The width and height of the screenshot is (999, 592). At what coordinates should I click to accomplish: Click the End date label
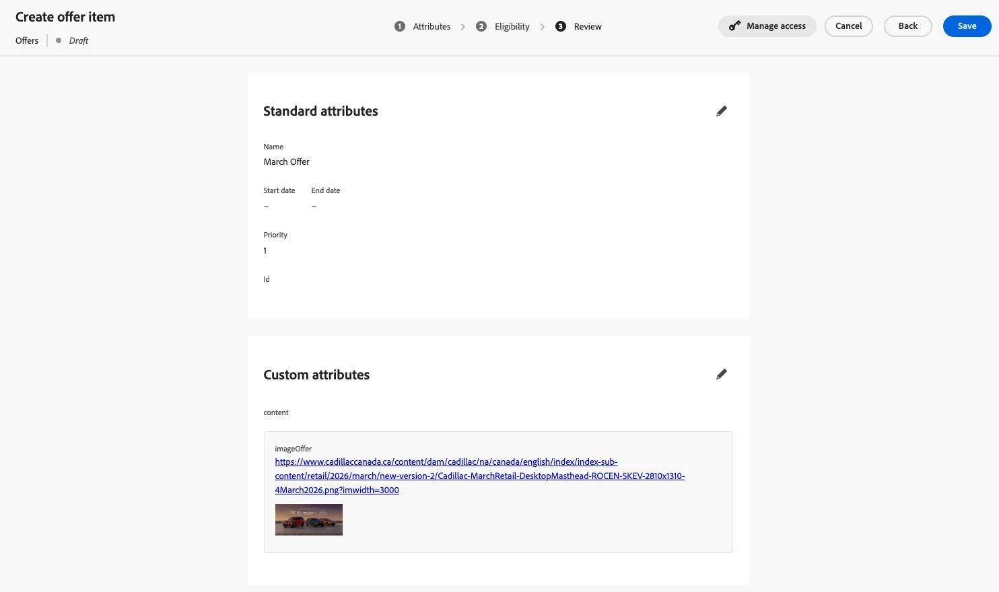coord(326,190)
